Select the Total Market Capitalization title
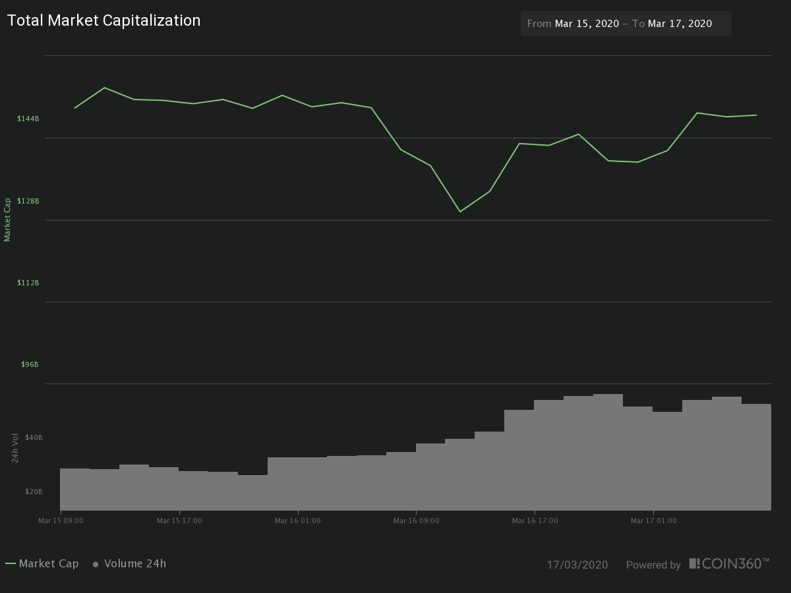The height and width of the screenshot is (593, 791). 103,20
